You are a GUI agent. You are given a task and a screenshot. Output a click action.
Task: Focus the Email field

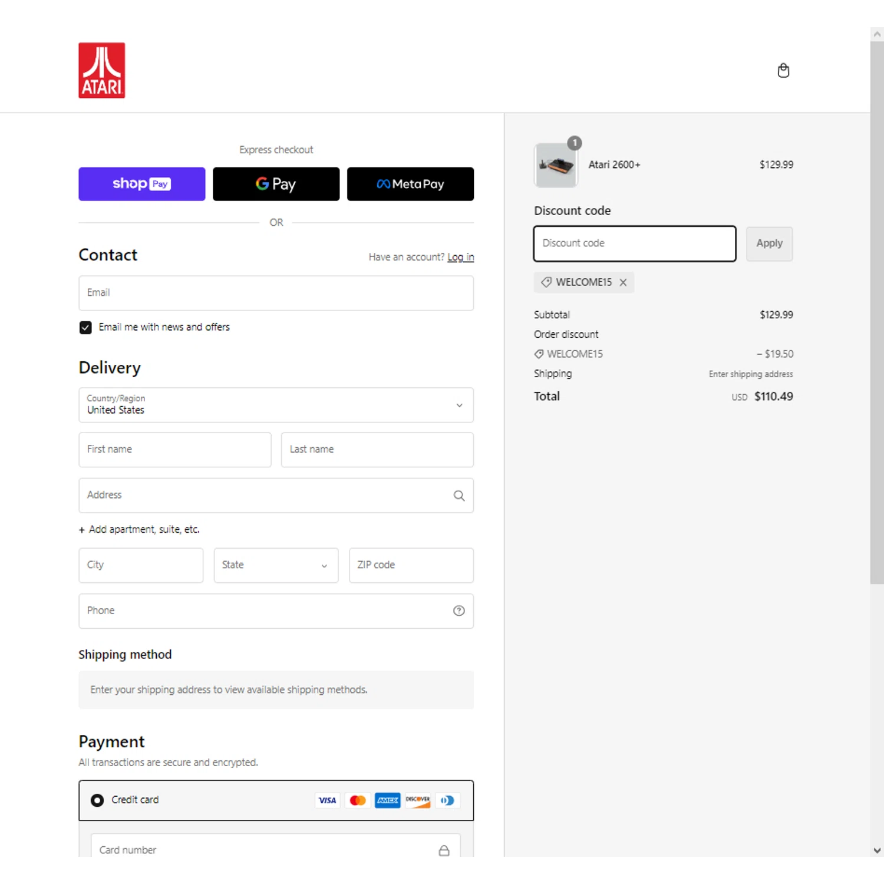[276, 293]
